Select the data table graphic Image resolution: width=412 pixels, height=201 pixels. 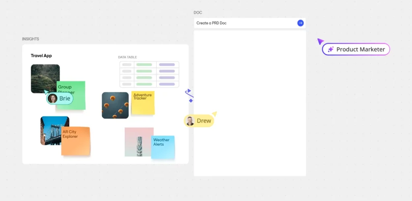tap(149, 74)
